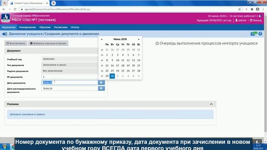The image size is (267, 150).
Task: Open the Обучение menu
Action: point(45,27)
